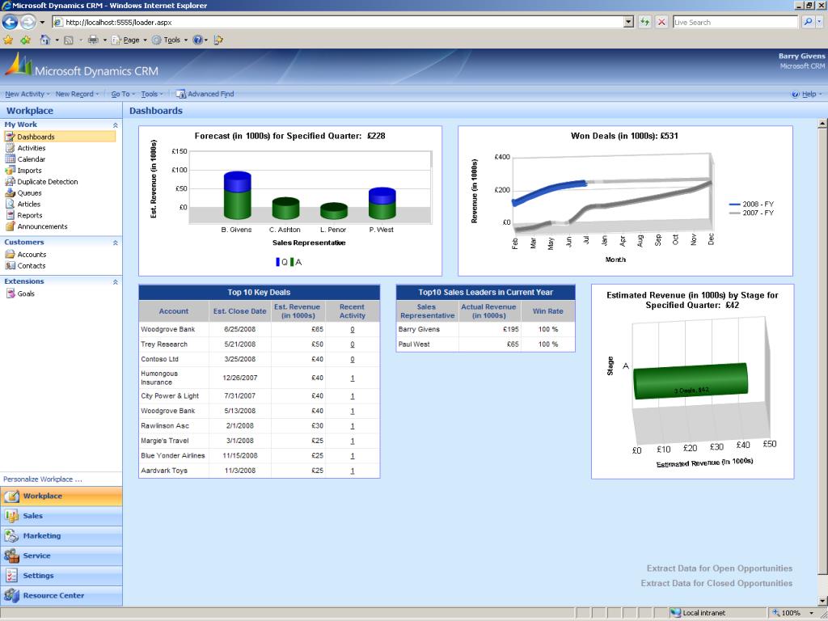Open the zoom level dropdown
This screenshot has width=828, height=621.
812,613
